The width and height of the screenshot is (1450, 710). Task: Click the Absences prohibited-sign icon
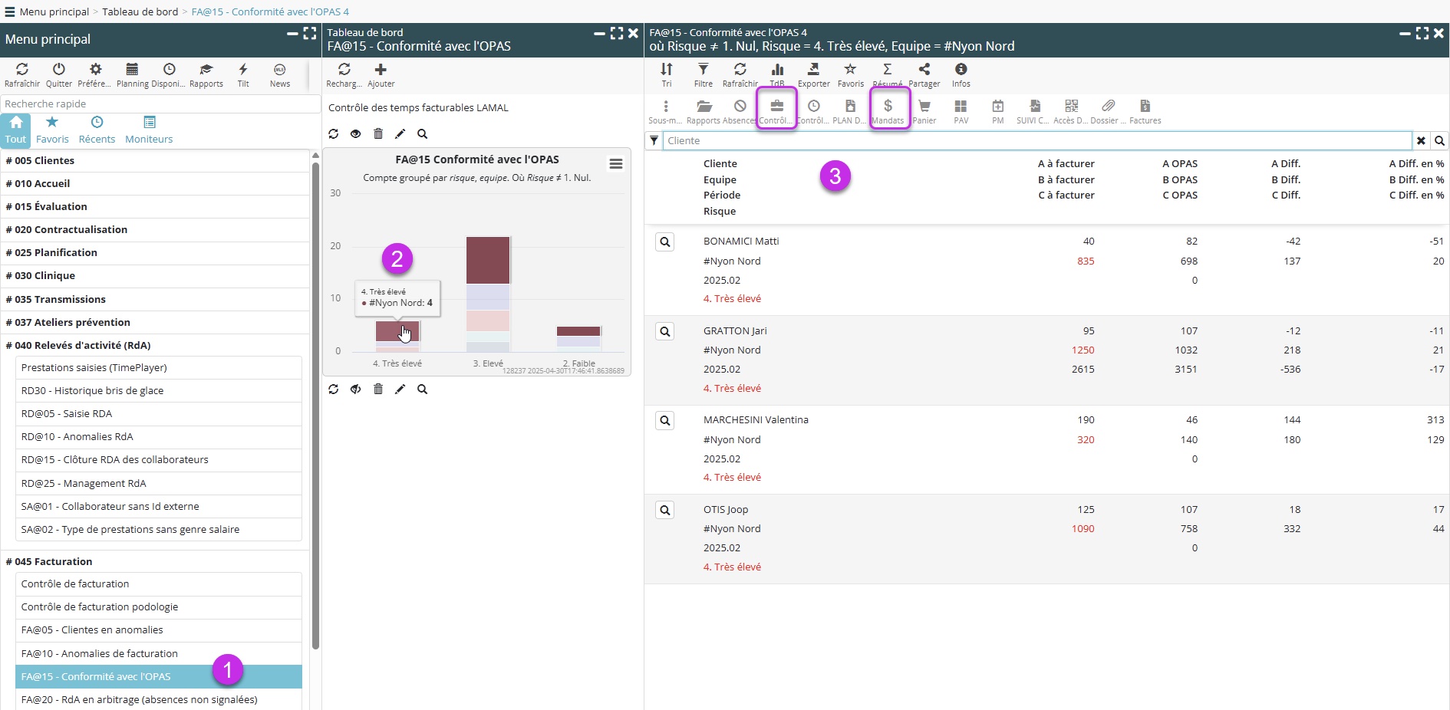click(x=740, y=108)
